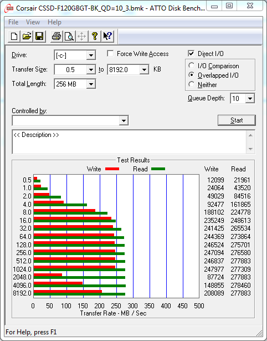This screenshot has width=267, height=341.
Task: Open the View menu
Action: 33,22
